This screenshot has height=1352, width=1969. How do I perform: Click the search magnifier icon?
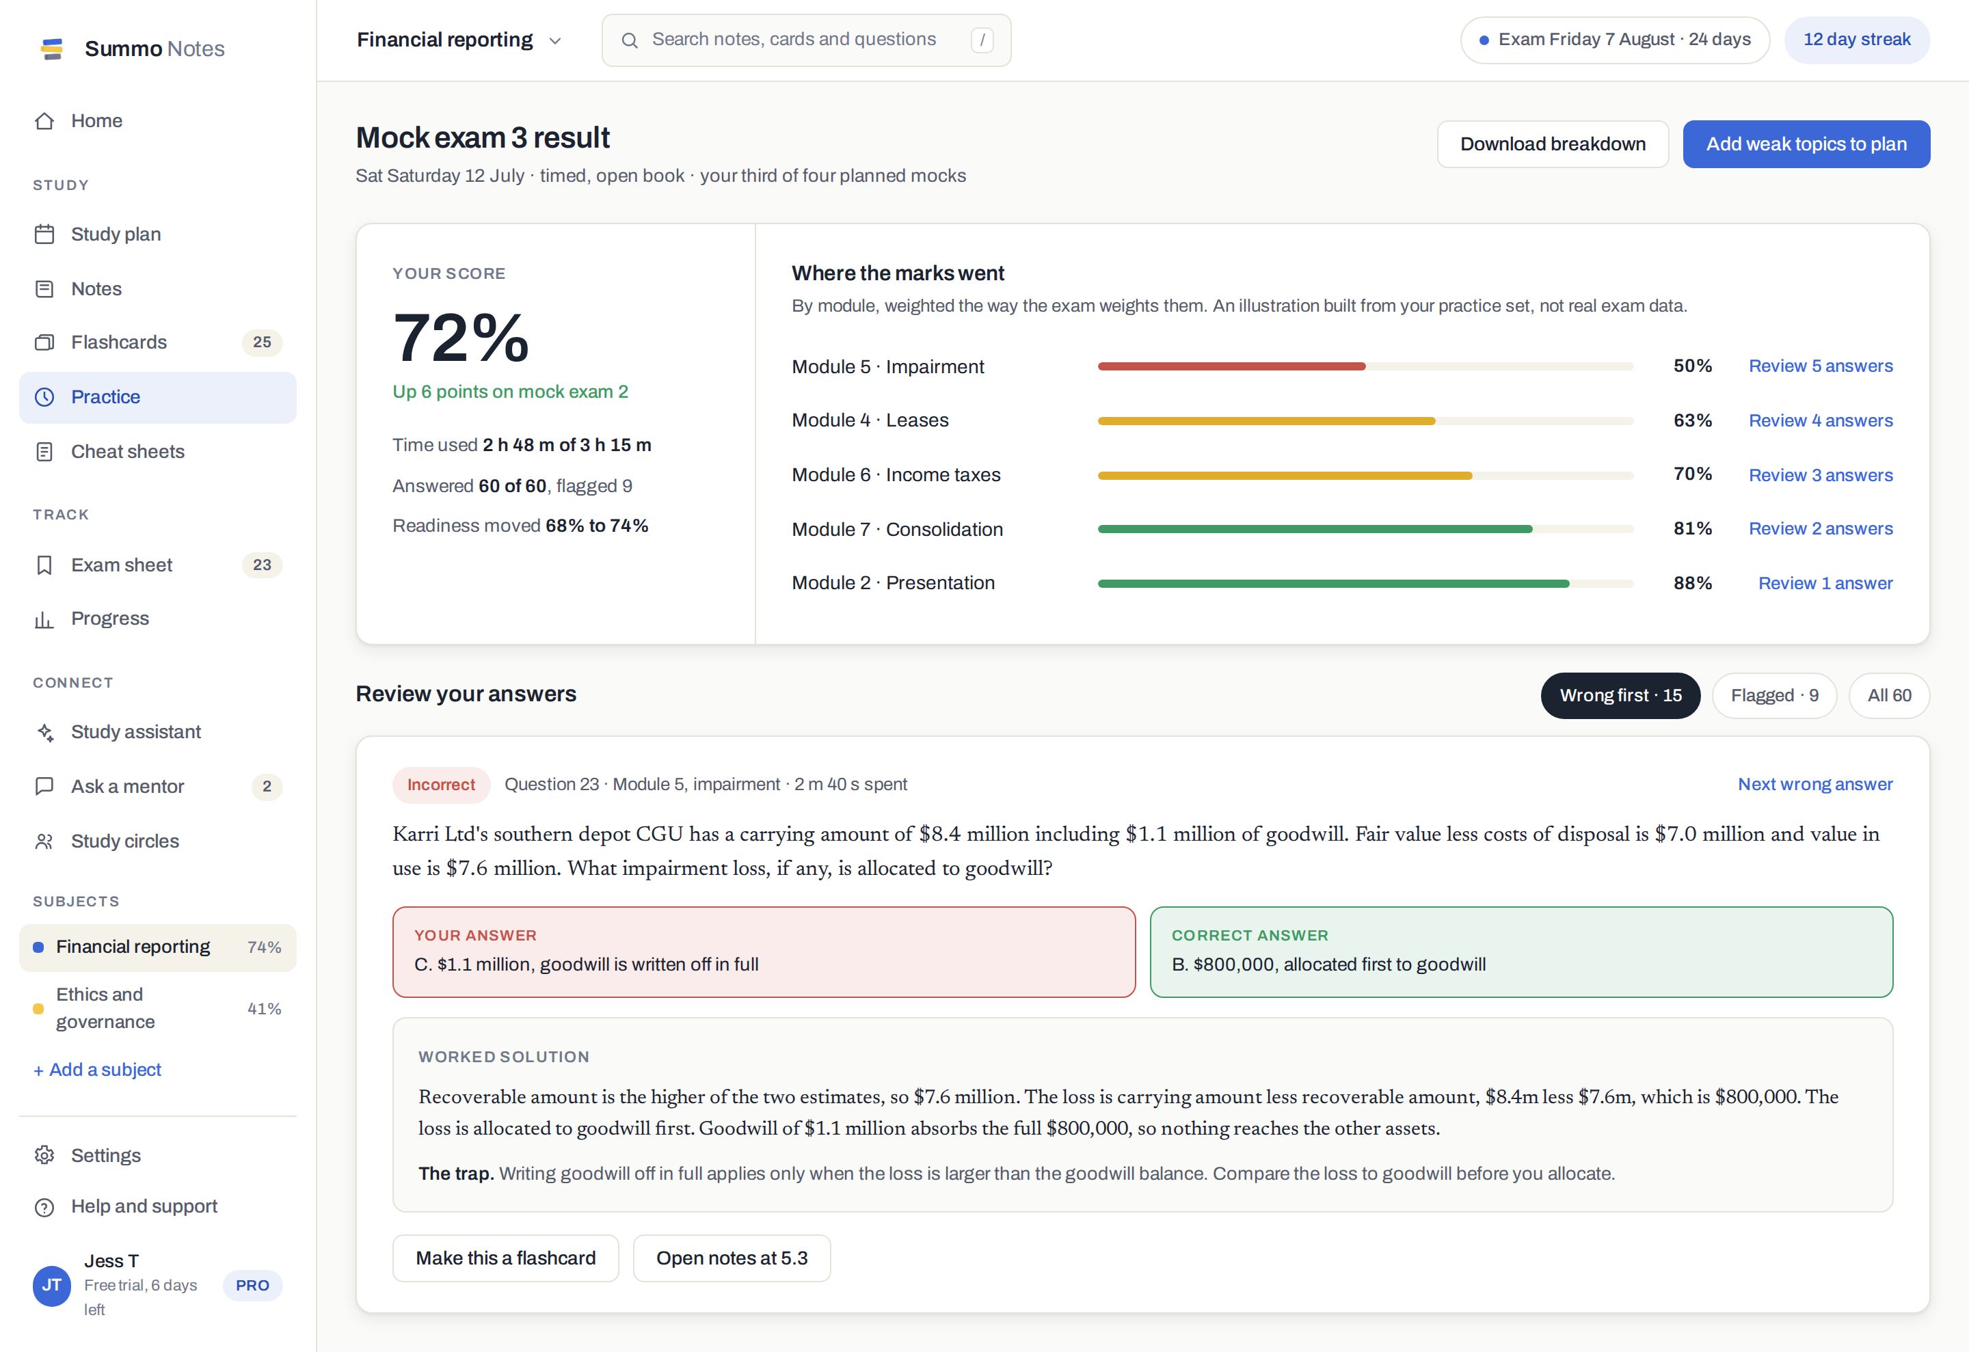pyautogui.click(x=630, y=40)
